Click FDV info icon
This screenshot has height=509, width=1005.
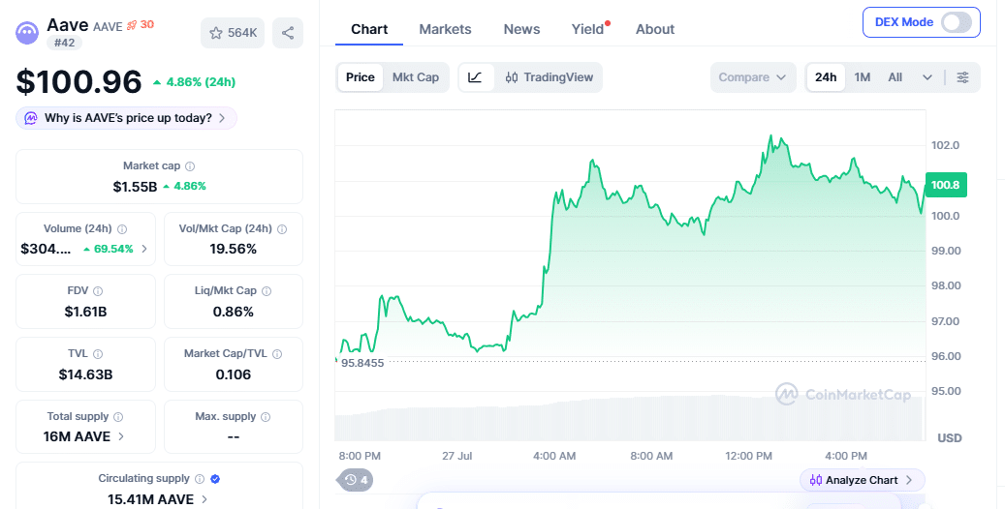[x=98, y=291]
